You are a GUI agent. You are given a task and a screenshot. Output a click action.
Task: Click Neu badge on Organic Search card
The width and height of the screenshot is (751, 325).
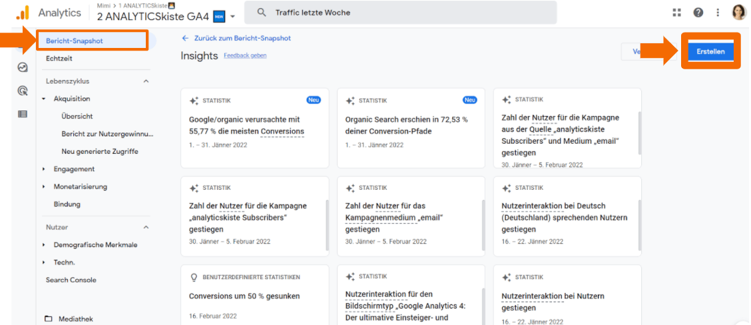(470, 100)
